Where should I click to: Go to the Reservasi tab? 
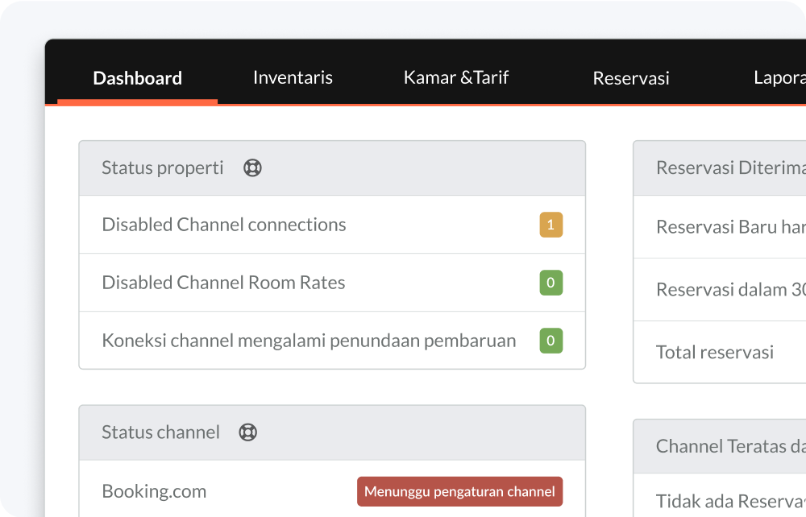[631, 78]
